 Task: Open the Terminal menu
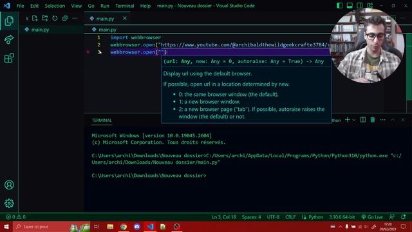click(x=124, y=6)
